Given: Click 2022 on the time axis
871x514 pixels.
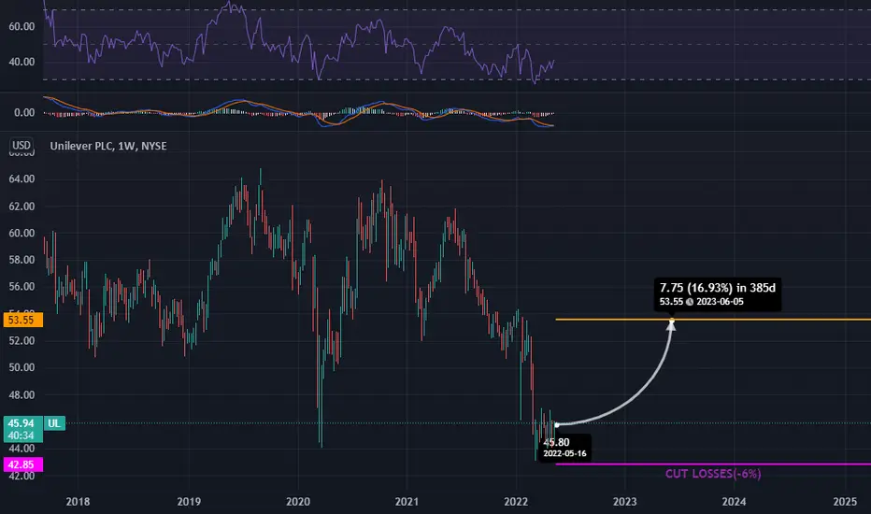Looking at the screenshot, I should pyautogui.click(x=516, y=502).
